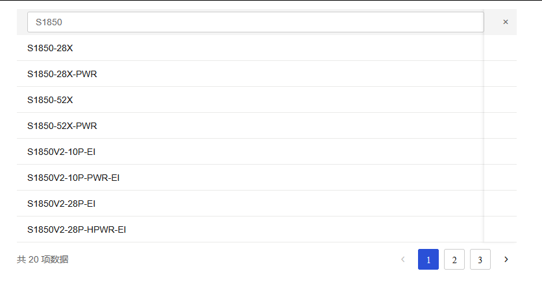Select S1850-52X-PWR in the results
Screen dimensions: 542x282
(62, 126)
